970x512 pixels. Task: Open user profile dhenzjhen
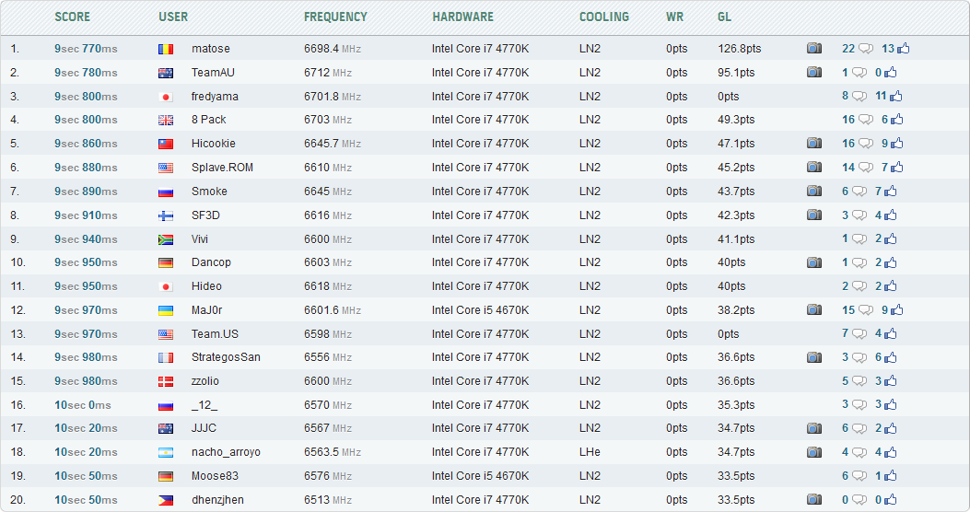tap(217, 500)
